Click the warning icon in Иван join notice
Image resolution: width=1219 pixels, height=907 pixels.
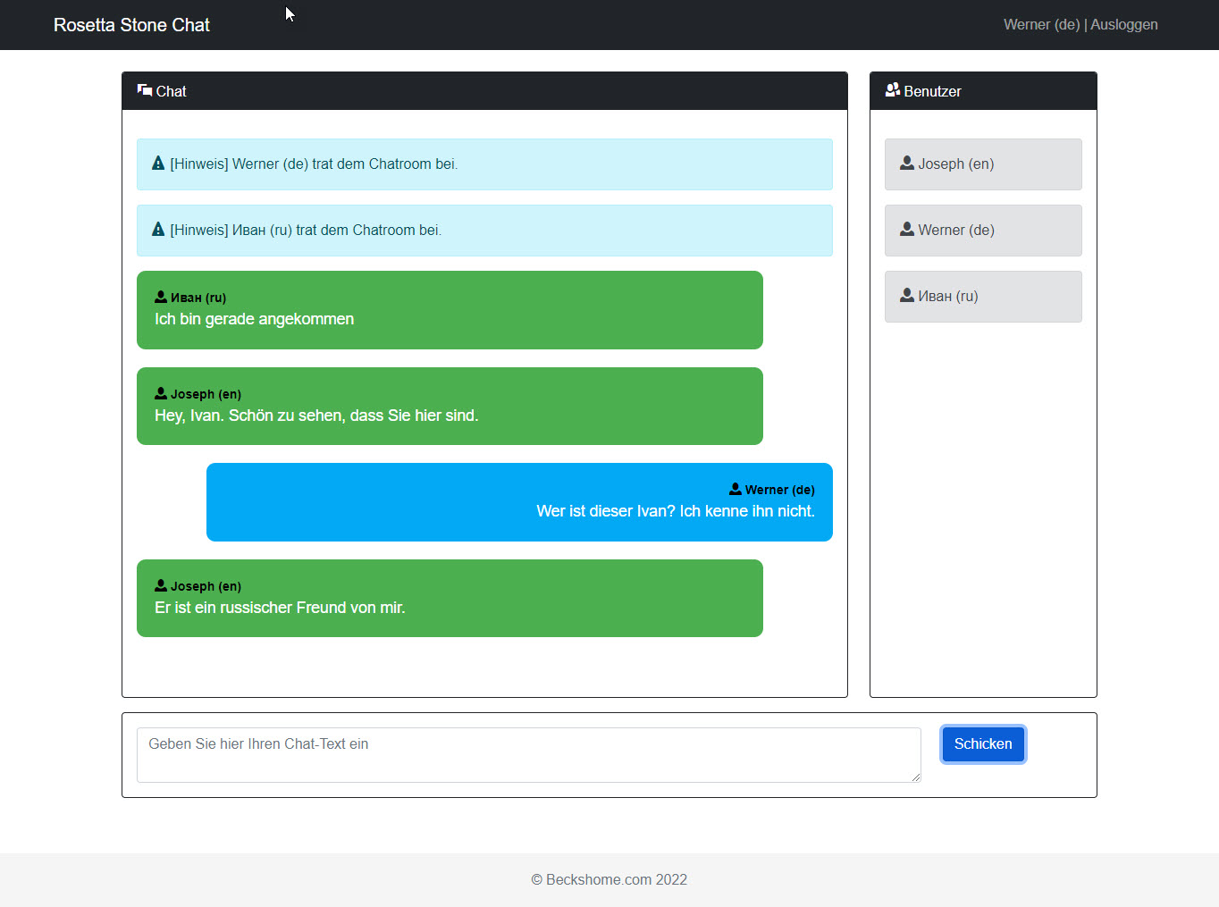(158, 230)
